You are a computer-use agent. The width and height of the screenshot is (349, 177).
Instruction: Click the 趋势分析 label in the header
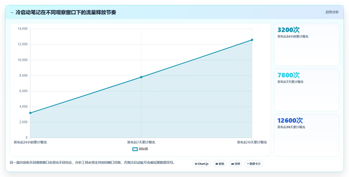coord(332,12)
